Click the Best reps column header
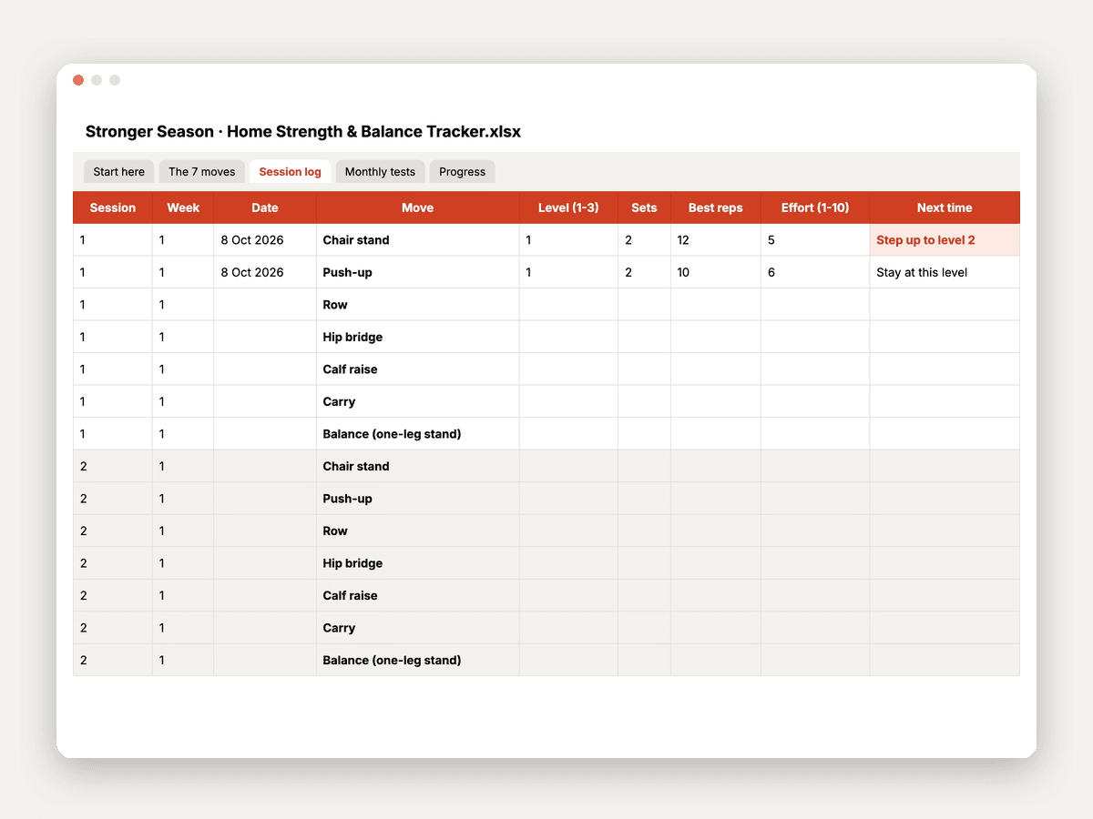This screenshot has height=819, width=1093. [716, 207]
